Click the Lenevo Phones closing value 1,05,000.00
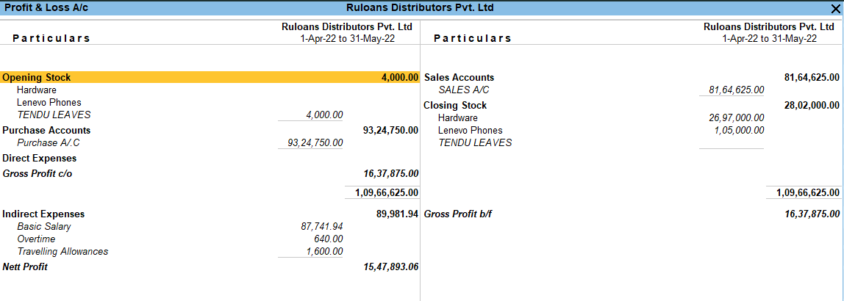 (739, 130)
